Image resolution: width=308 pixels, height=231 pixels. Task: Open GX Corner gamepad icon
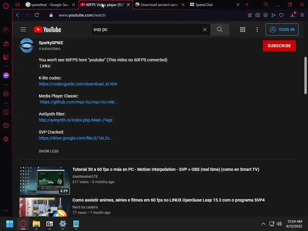coord(18,5)
